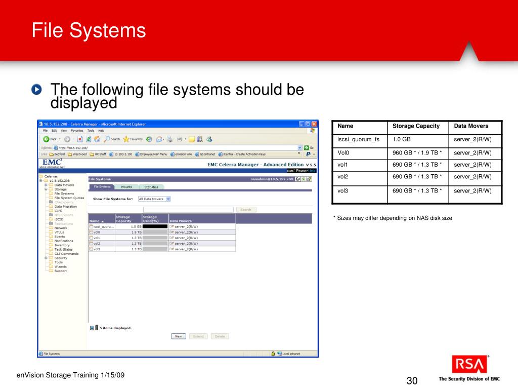Go to the Home page icon
The height and width of the screenshot is (389, 518).
(97, 139)
